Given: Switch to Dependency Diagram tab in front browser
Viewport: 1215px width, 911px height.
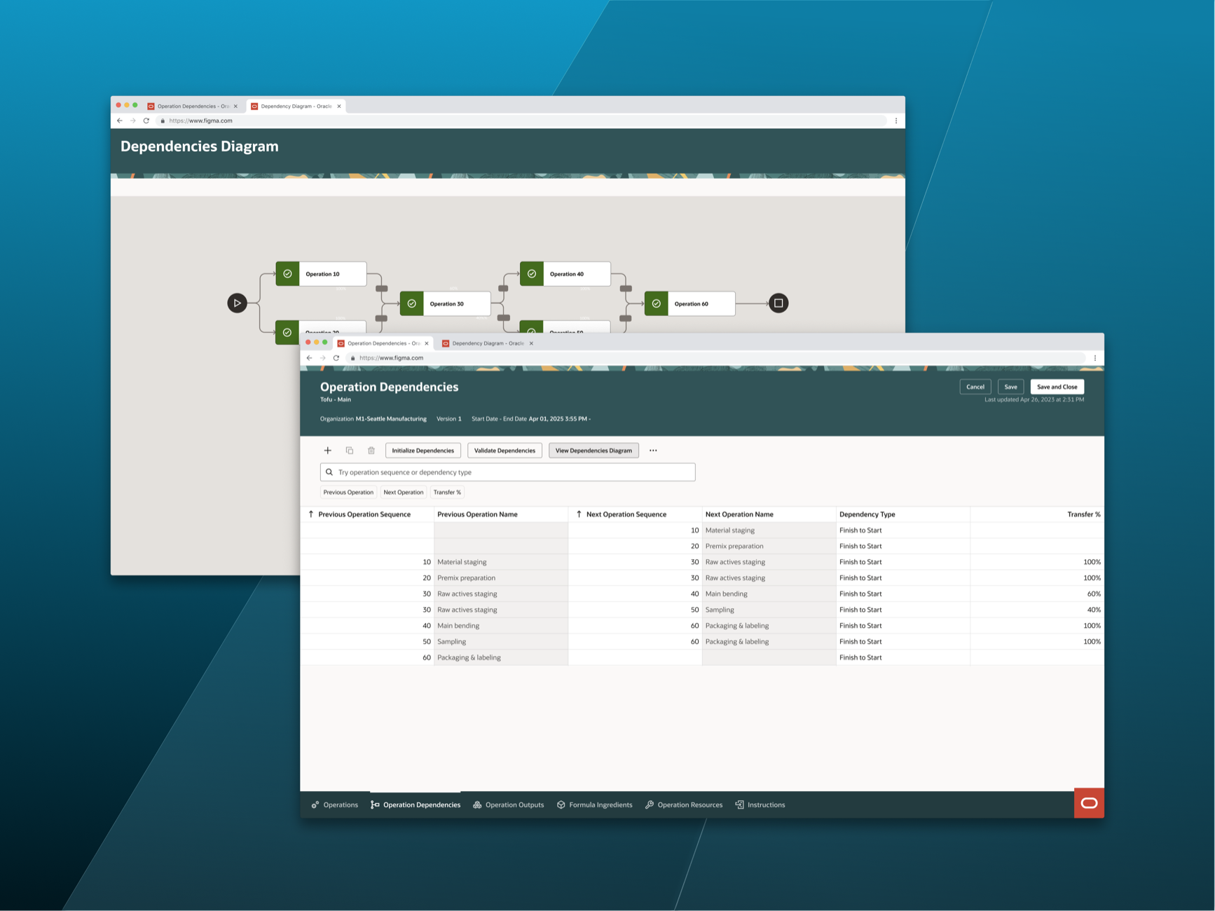Looking at the screenshot, I should pyautogui.click(x=488, y=343).
